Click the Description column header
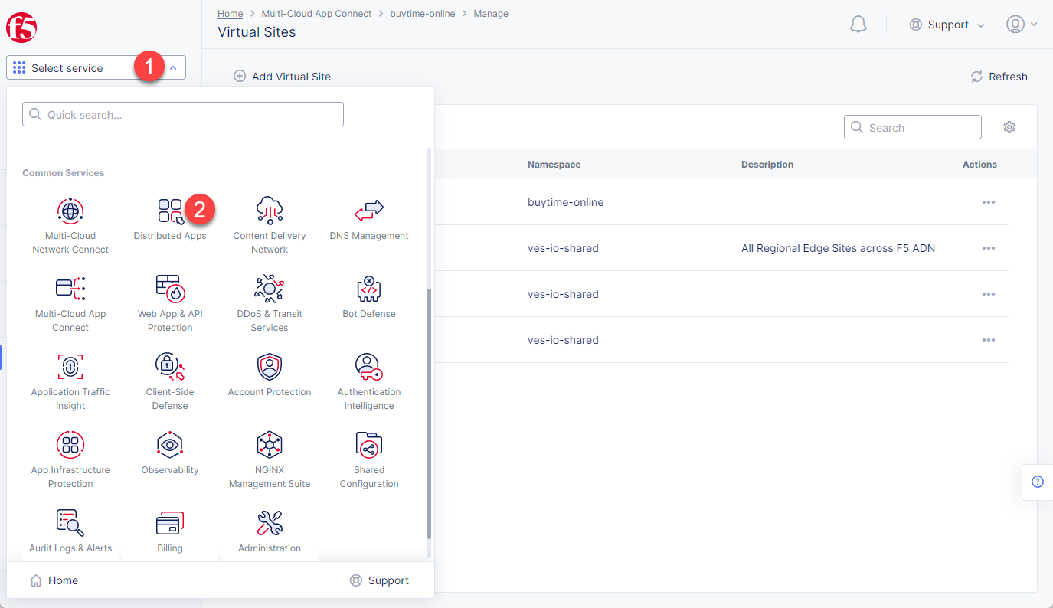This screenshot has height=608, width=1053. pos(767,164)
